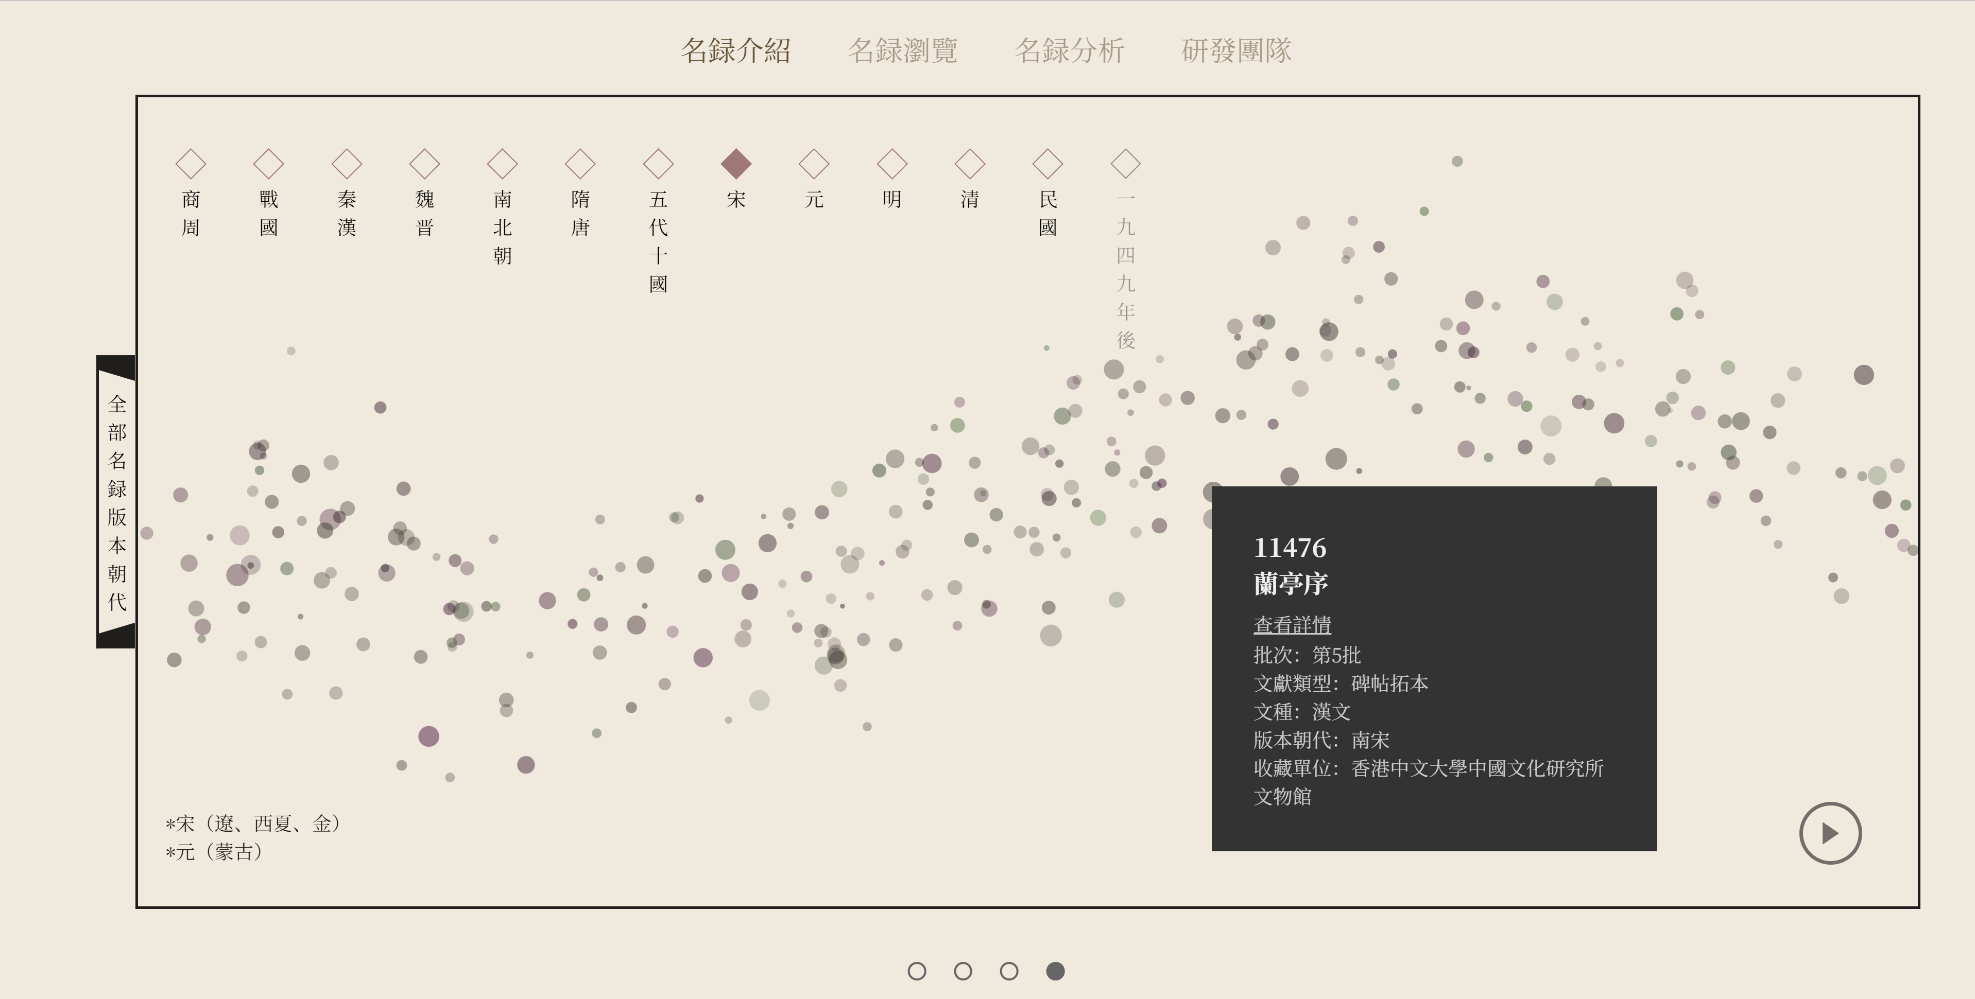Select the 隋唐 dynasty diamond marker
This screenshot has width=1975, height=999.
pyautogui.click(x=580, y=163)
